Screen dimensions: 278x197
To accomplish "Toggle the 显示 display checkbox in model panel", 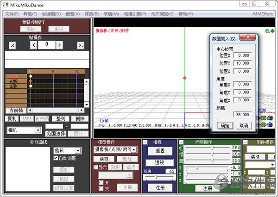I will 96,167.
